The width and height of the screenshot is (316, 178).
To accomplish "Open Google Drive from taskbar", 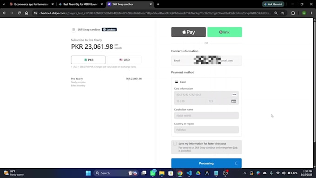I will [198, 173].
